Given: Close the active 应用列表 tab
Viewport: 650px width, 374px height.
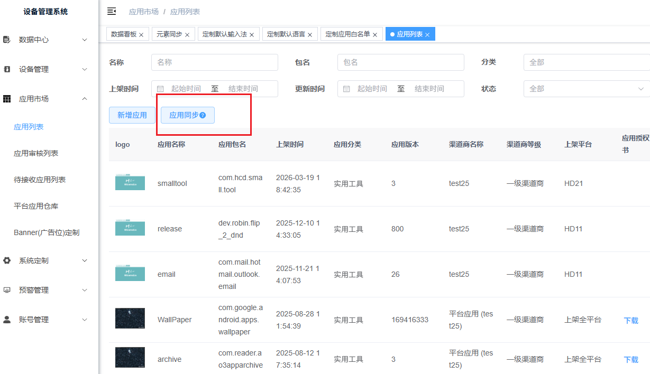Looking at the screenshot, I should tap(427, 35).
